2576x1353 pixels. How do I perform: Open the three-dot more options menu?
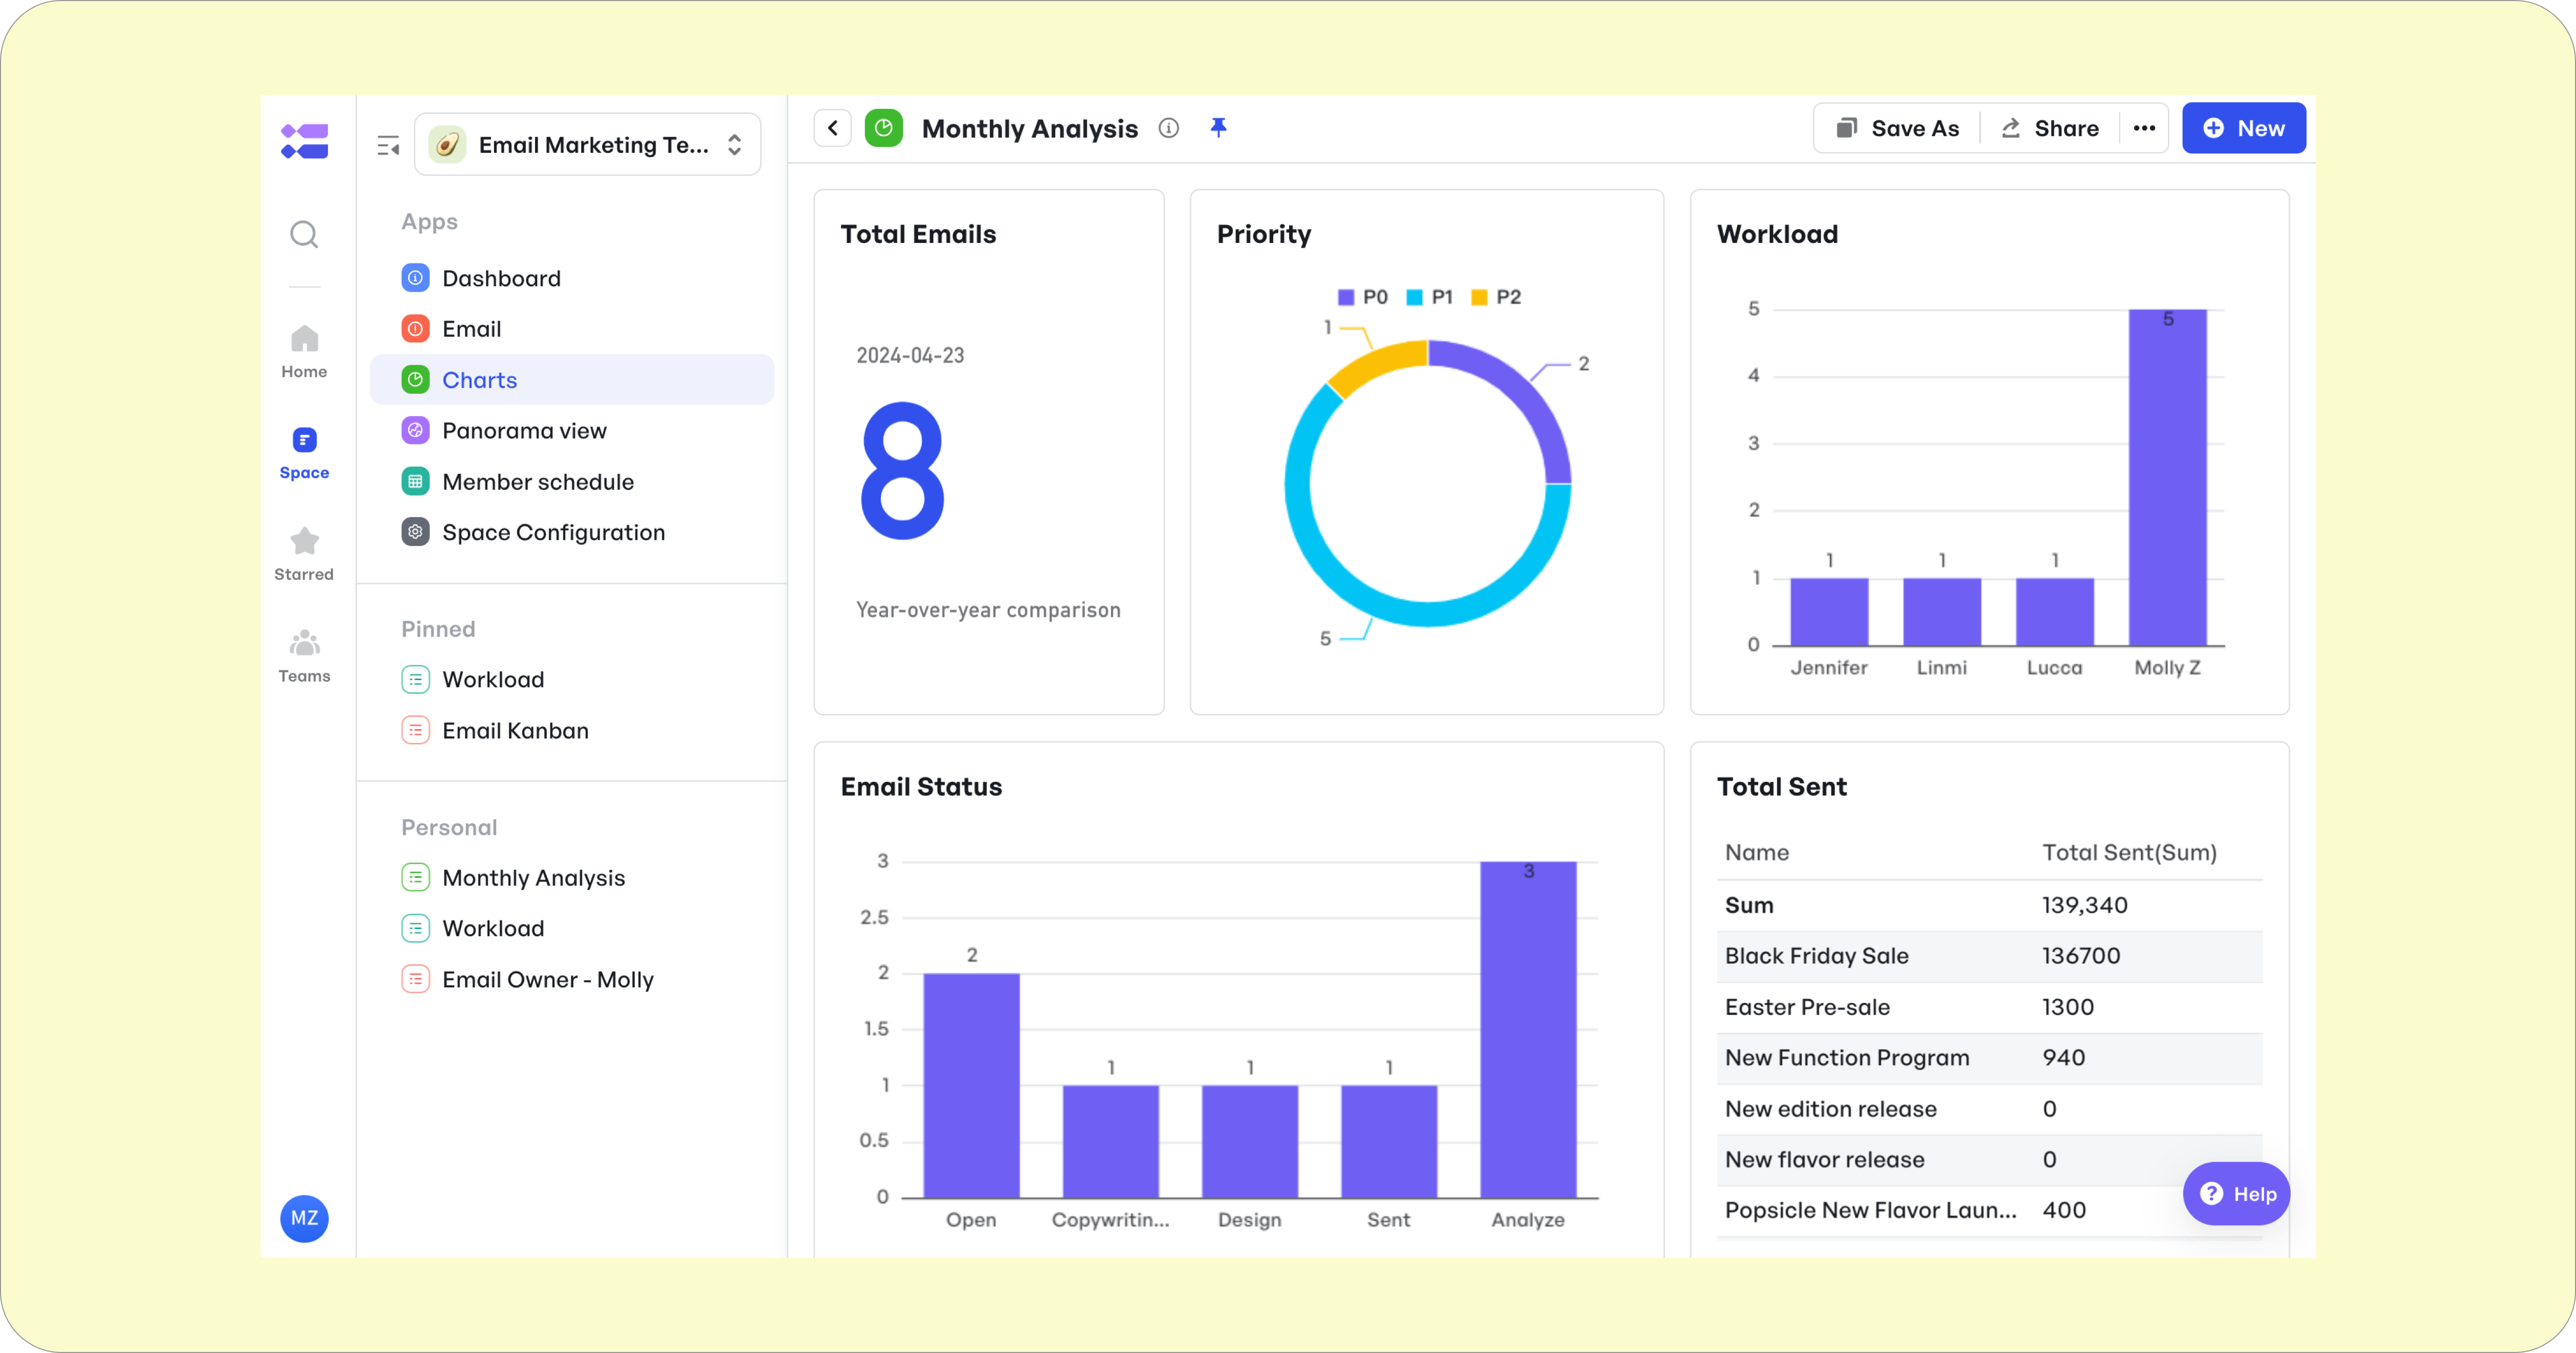(2144, 128)
